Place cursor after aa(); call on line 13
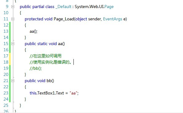 [38, 31]
